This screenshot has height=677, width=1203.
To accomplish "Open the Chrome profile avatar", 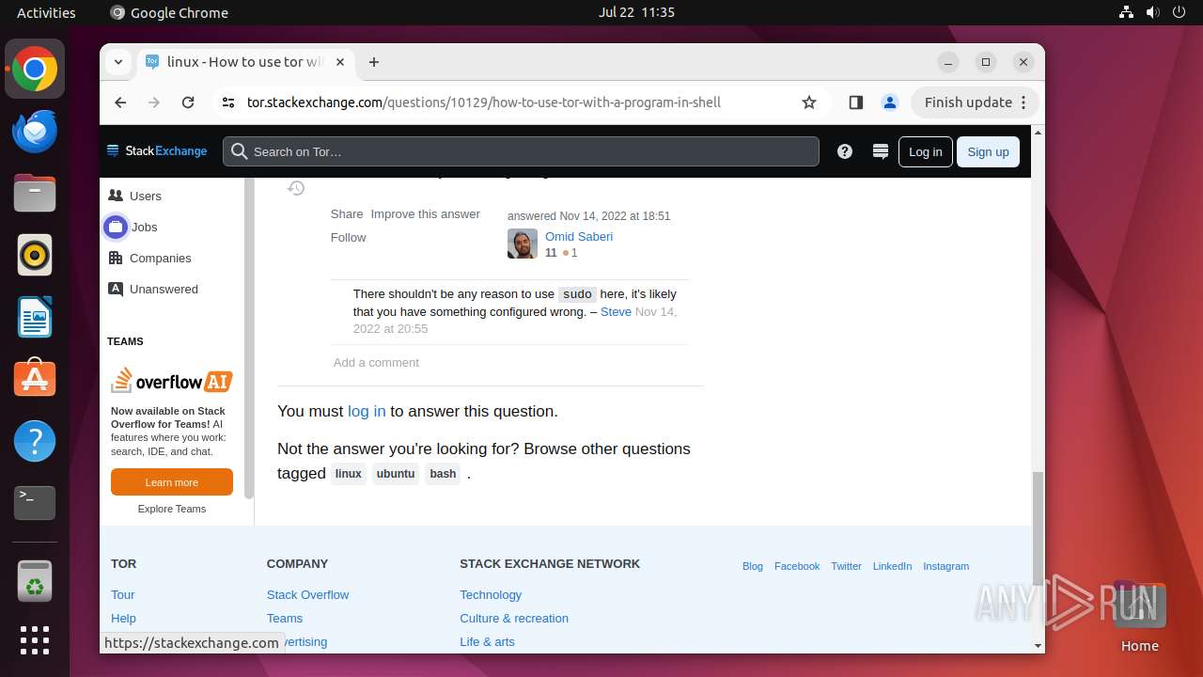I will (890, 102).
